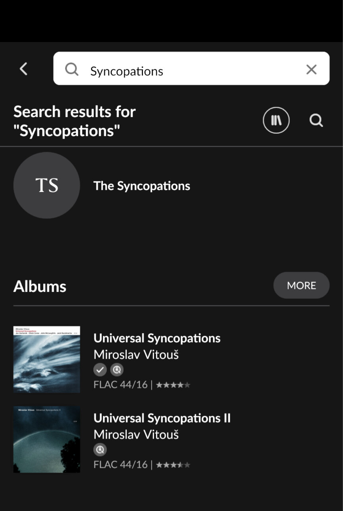Select the Universal Syncopations II title
This screenshot has height=511, width=343.
tap(162, 418)
